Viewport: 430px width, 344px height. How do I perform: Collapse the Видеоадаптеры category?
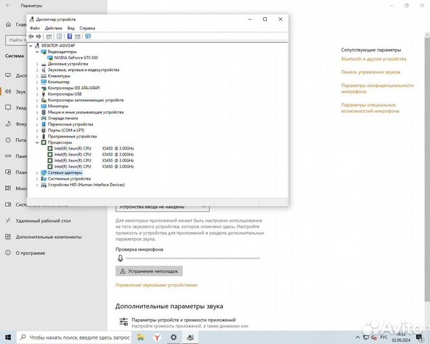tap(37, 52)
